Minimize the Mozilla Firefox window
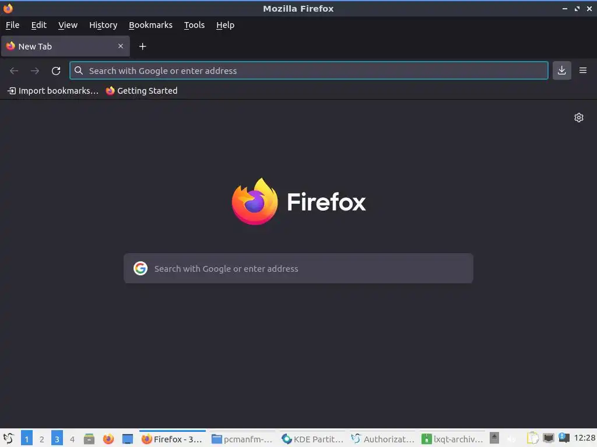This screenshot has height=447, width=597. click(565, 8)
